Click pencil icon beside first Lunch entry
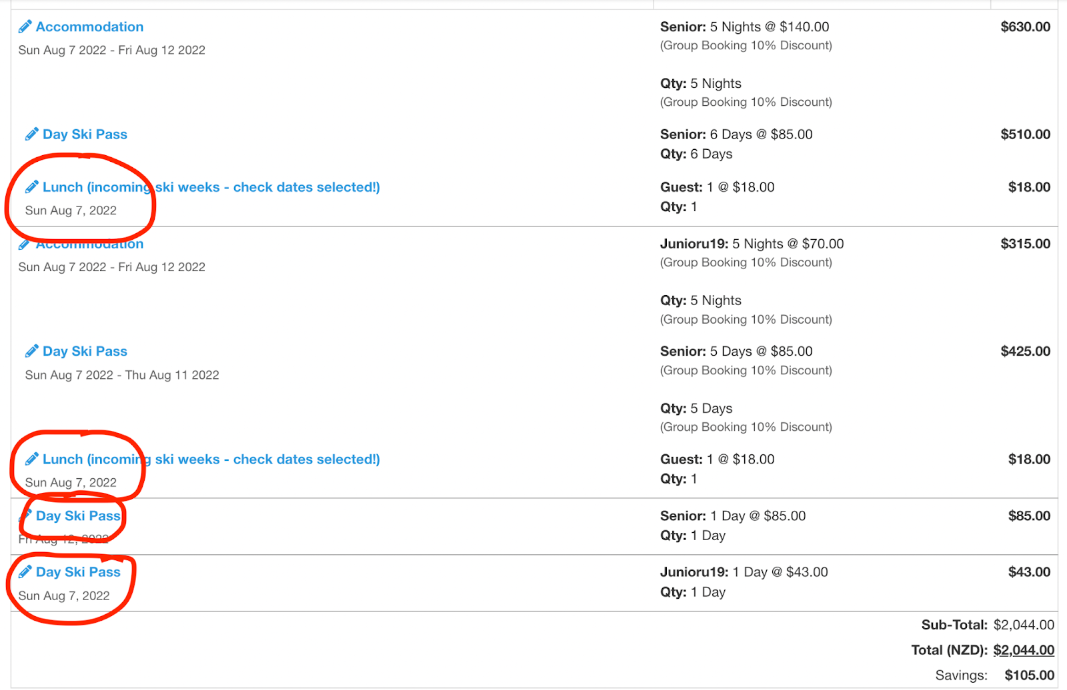This screenshot has height=690, width=1067. (31, 187)
